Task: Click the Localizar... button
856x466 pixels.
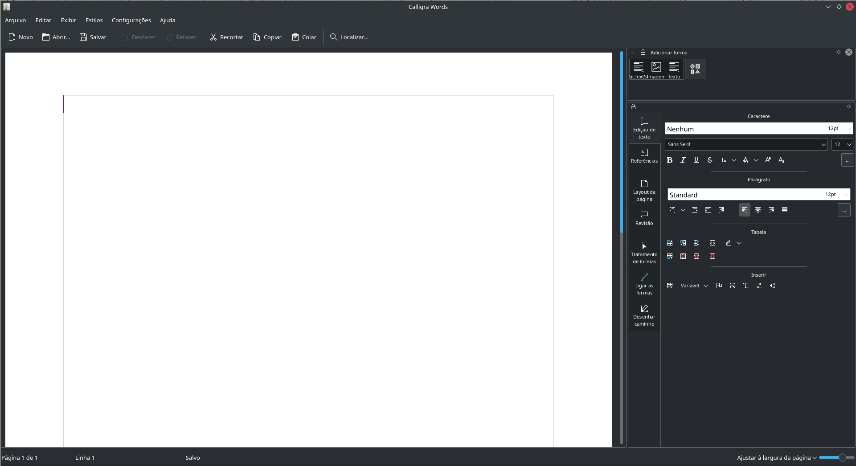Action: [349, 37]
